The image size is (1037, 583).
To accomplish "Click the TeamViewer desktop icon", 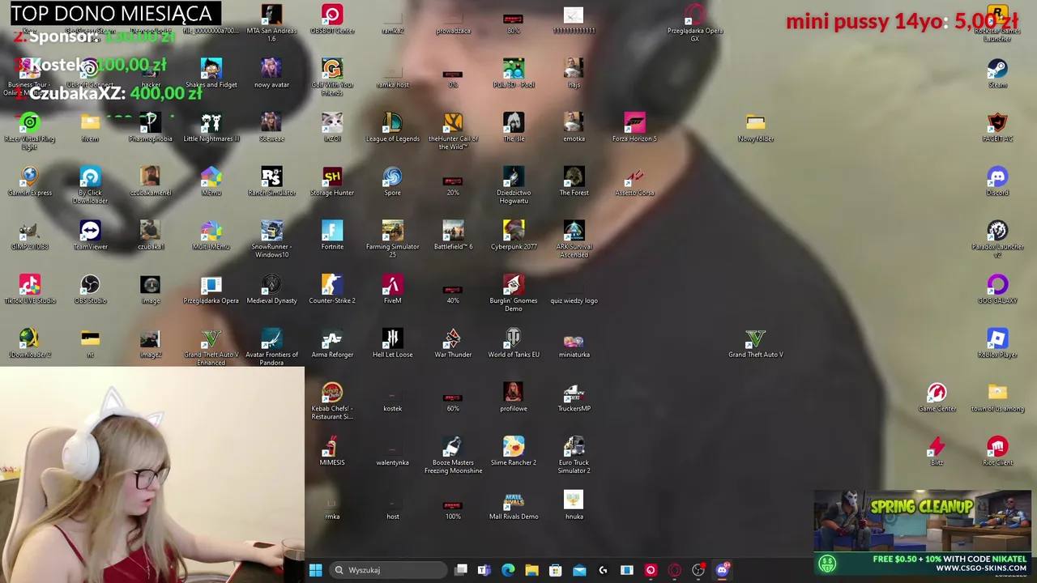I will tap(90, 231).
